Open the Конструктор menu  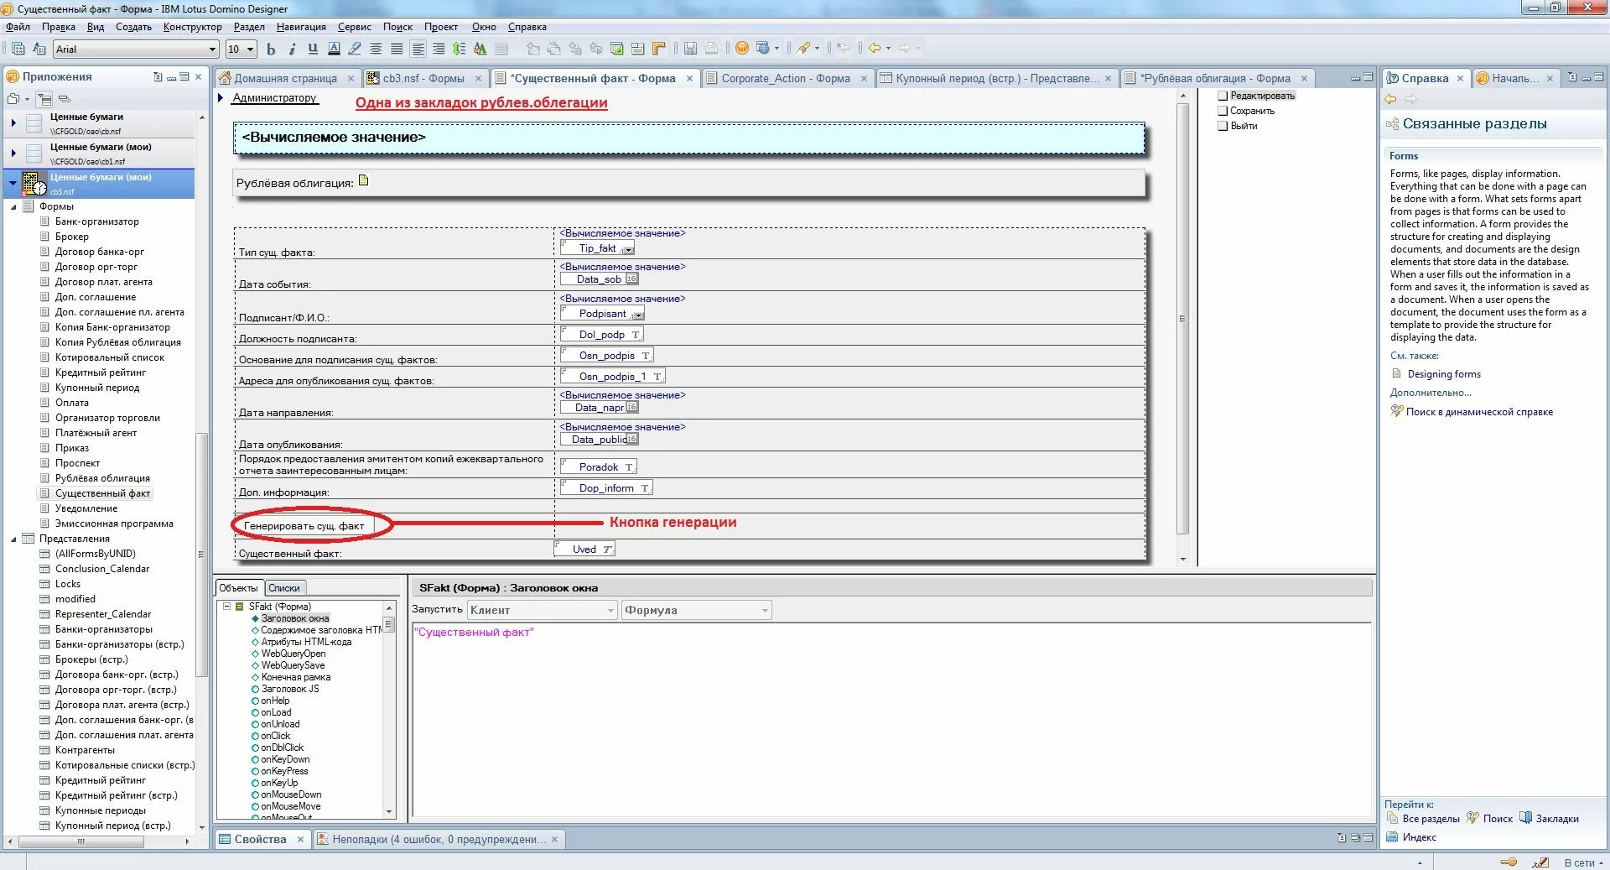click(192, 27)
